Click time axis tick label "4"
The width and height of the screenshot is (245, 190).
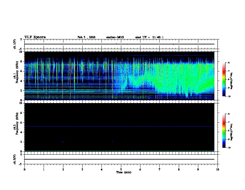point(102,170)
